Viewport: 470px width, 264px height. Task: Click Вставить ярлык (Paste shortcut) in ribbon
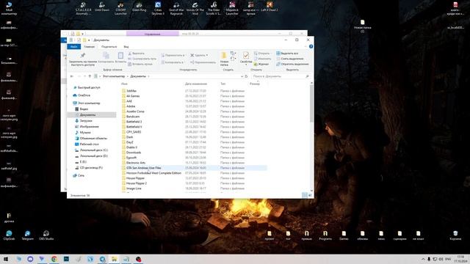[140, 64]
